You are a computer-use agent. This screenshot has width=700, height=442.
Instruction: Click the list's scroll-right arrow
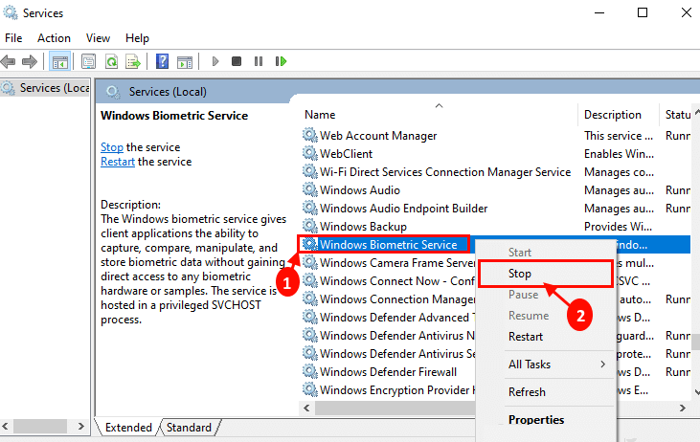(x=682, y=408)
